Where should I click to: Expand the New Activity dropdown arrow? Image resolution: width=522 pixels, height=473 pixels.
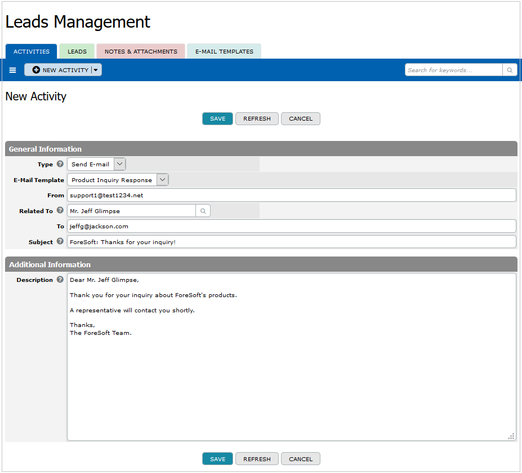coord(96,70)
